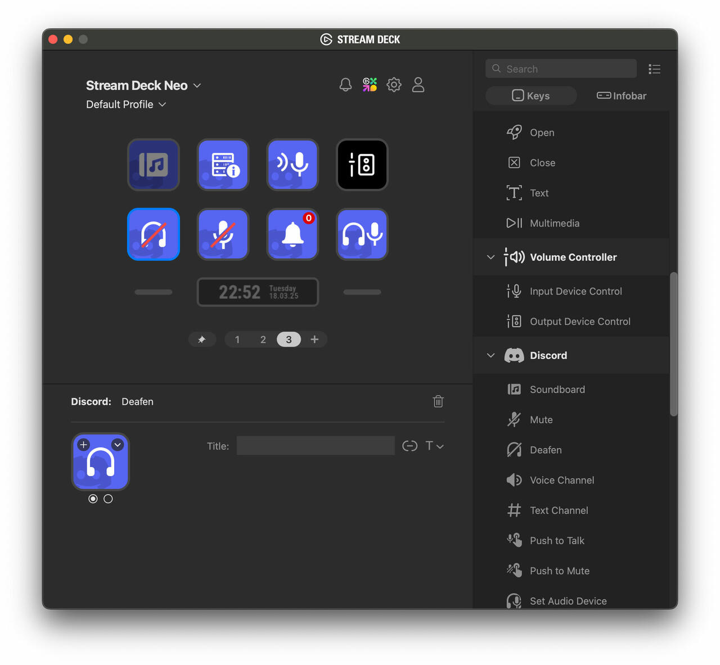Open the Default Profile dropdown

(x=126, y=105)
